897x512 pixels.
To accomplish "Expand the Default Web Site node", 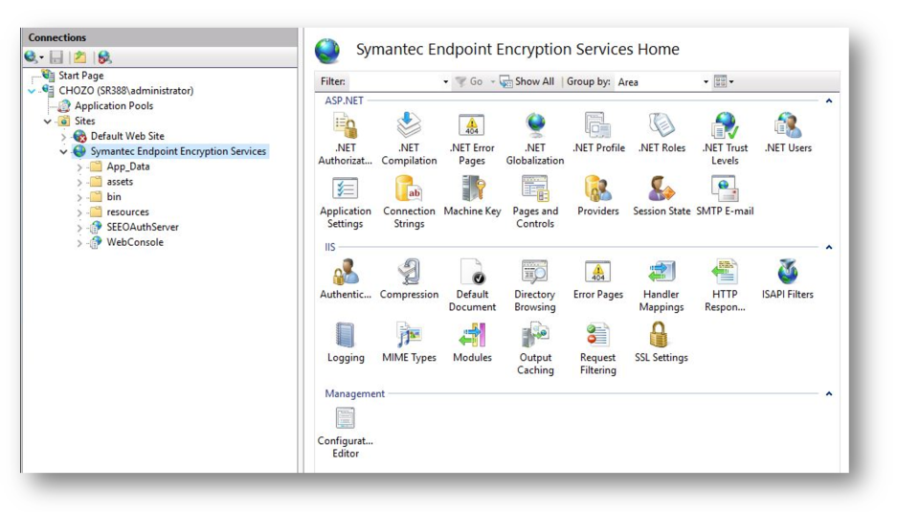I will coord(64,137).
